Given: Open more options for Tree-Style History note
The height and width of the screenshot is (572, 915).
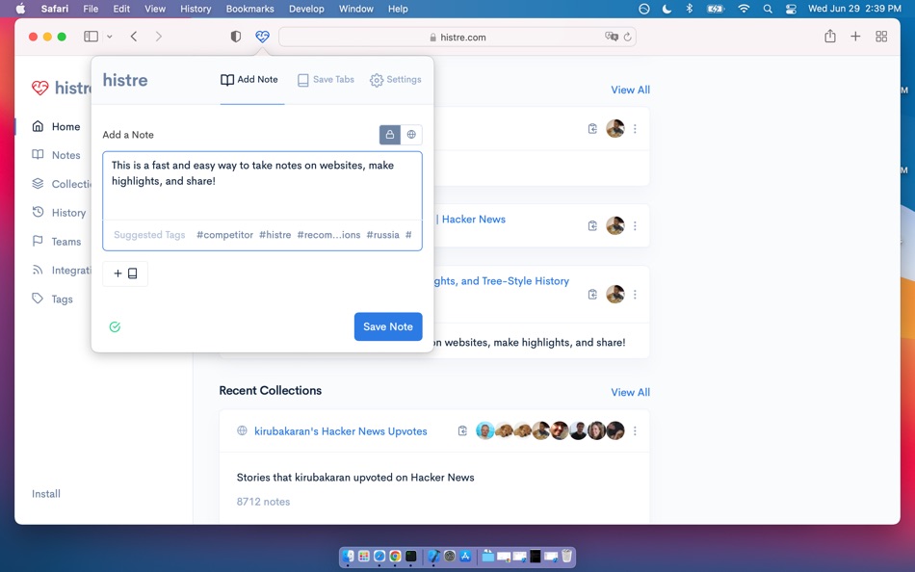Looking at the screenshot, I should point(635,294).
